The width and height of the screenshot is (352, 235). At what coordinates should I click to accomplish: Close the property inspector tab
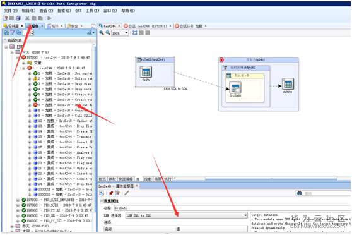(x=137, y=186)
